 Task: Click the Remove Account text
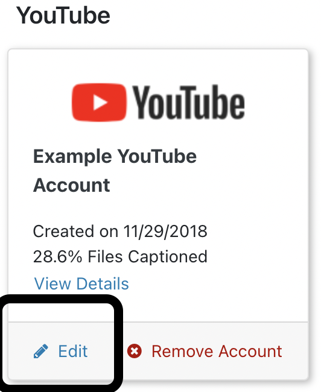click(x=217, y=351)
